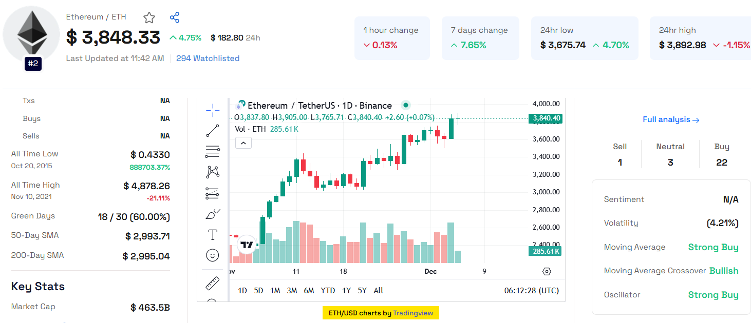Click the volume label 285.61 K

click(x=545, y=251)
